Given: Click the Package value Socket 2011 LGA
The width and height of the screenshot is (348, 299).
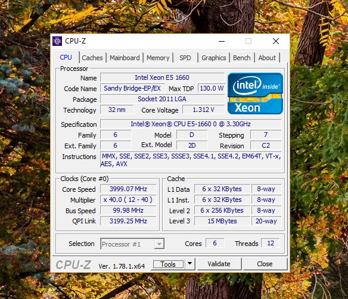Looking at the screenshot, I should pyautogui.click(x=162, y=99).
